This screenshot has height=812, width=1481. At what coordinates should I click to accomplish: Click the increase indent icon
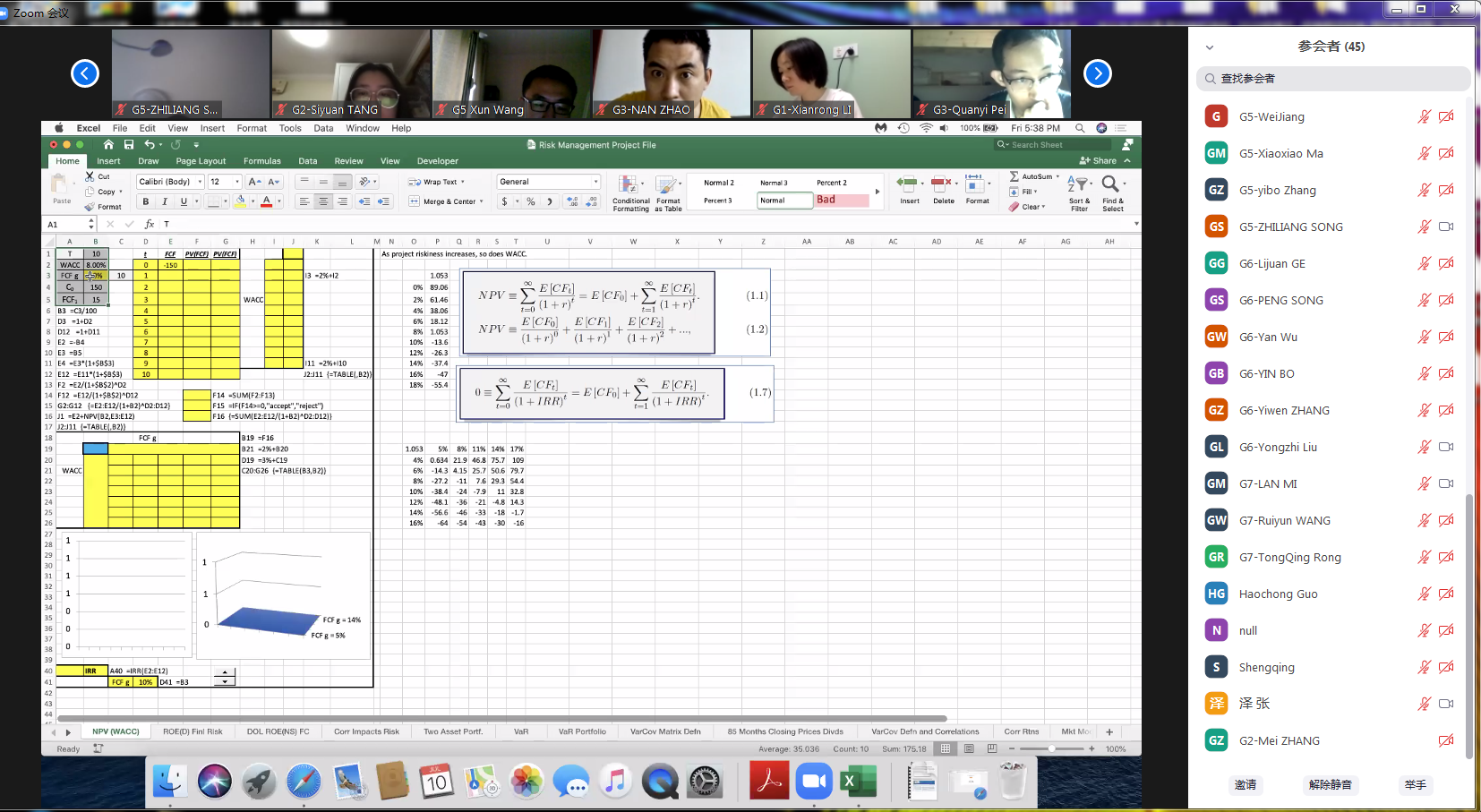click(x=383, y=201)
